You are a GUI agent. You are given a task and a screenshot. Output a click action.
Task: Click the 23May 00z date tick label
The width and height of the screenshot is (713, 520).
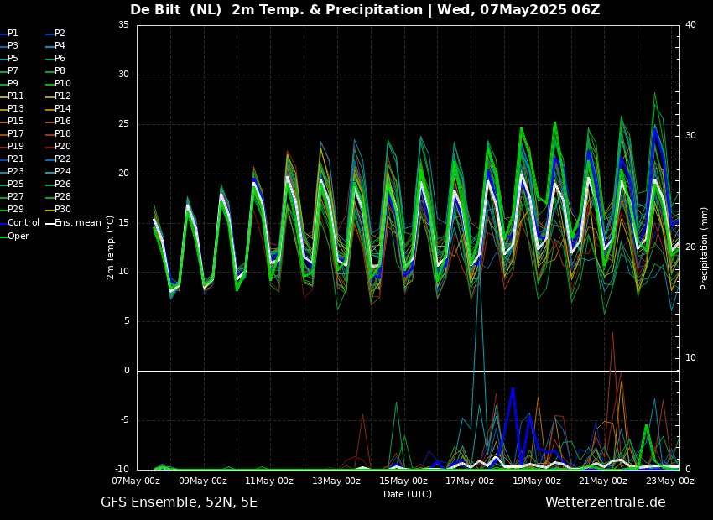tap(669, 481)
